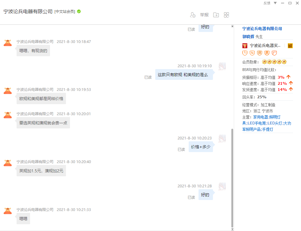301x231 pixels.
Task: Click the message 嗯嗯，有现货的
Action: point(33,51)
